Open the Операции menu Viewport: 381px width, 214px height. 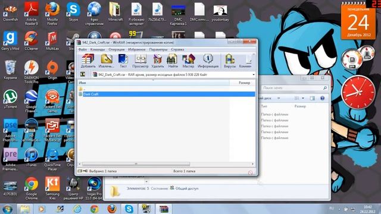(117, 49)
